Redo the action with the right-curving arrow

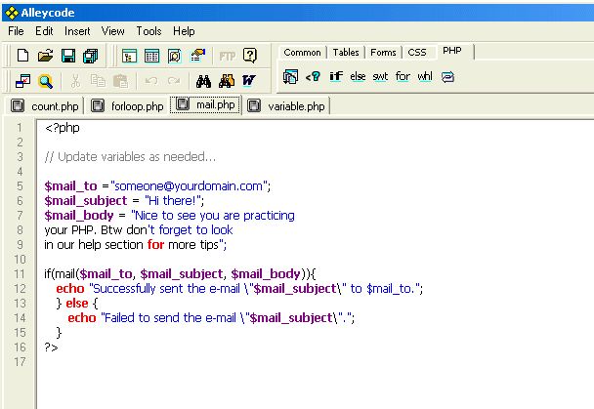[174, 81]
